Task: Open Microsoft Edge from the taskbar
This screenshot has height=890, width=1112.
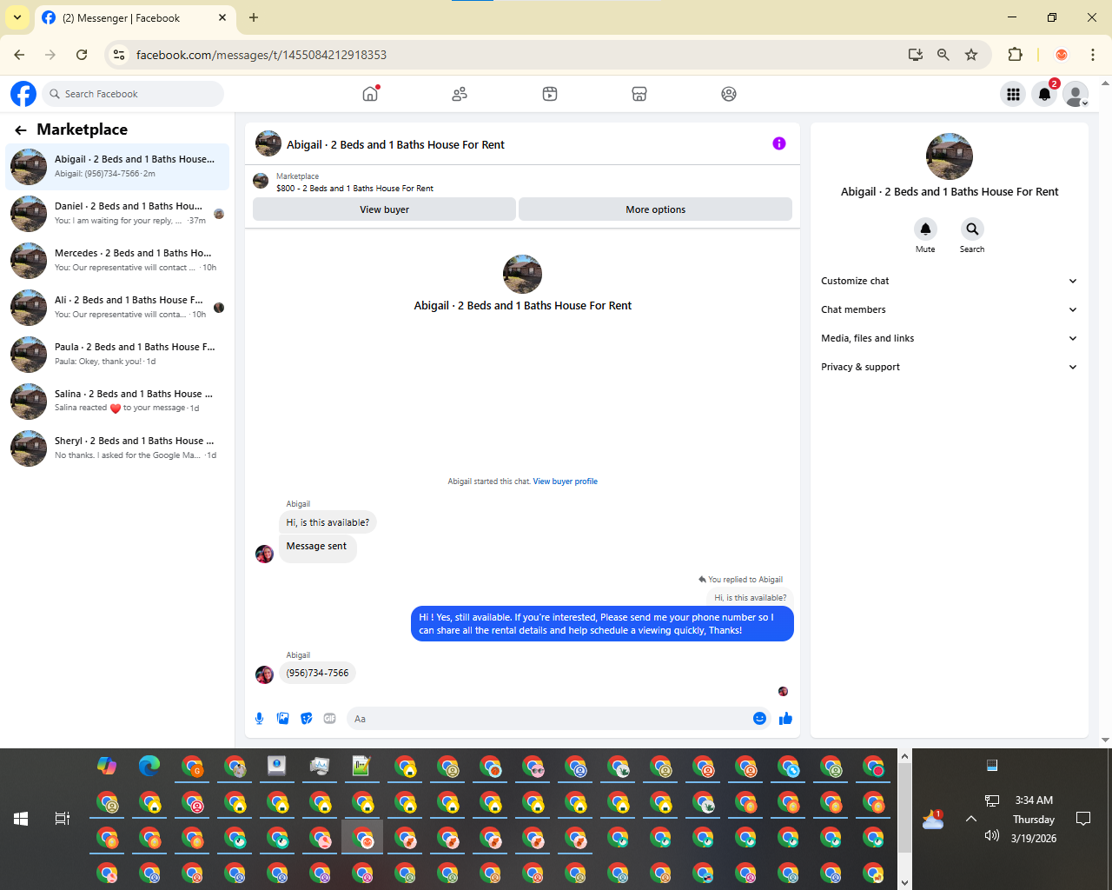Action: click(x=149, y=766)
